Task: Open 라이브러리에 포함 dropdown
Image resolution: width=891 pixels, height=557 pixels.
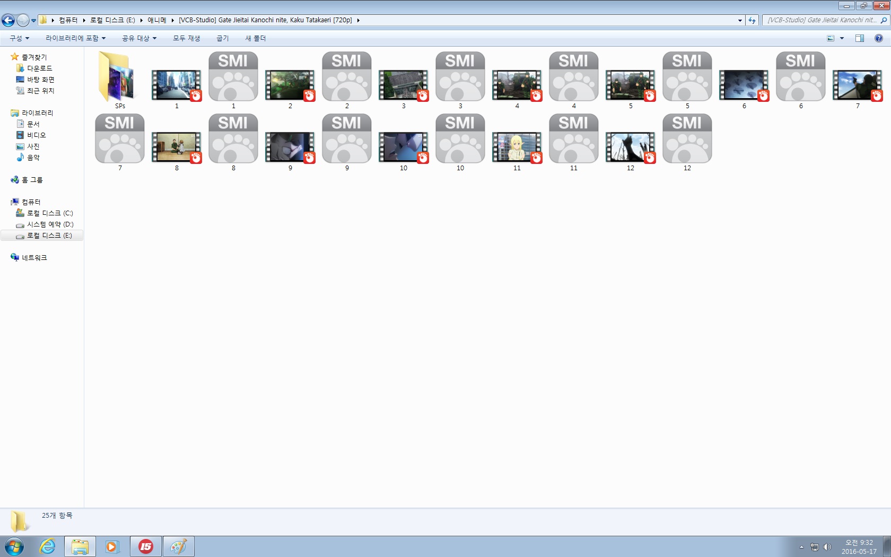Action: (75, 38)
